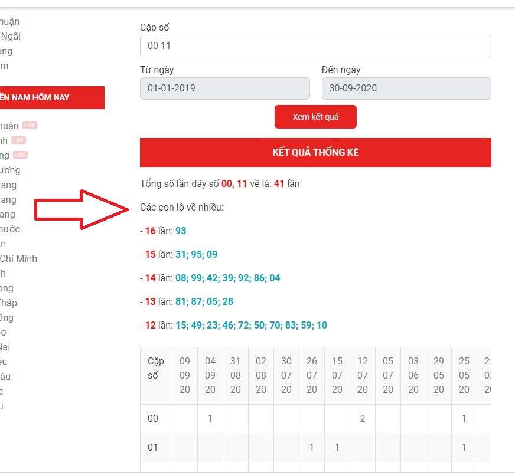Open the "Từ ngày" date field
Image resolution: width=515 pixels, height=473 pixels.
pos(224,88)
